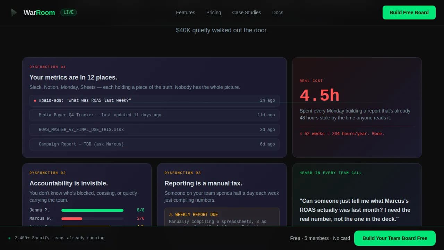
Task: Click the 4.5h Real Cost statistic
Action: 319,94
